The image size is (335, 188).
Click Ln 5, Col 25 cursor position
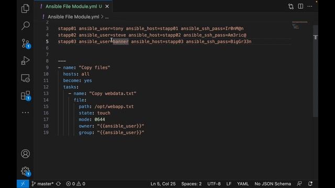[x=163, y=184]
